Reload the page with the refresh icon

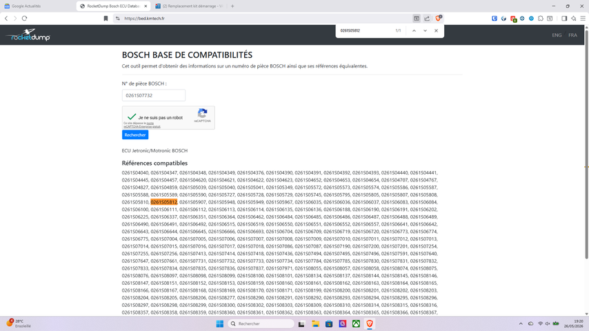click(24, 19)
